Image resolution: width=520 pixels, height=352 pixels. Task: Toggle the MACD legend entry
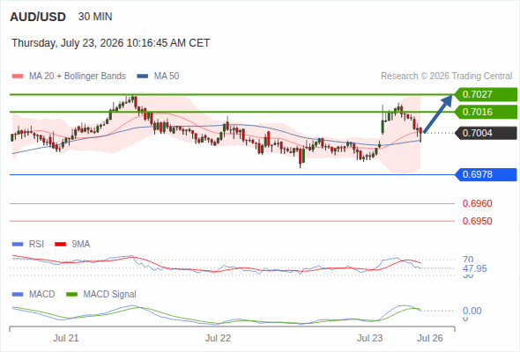[33, 294]
